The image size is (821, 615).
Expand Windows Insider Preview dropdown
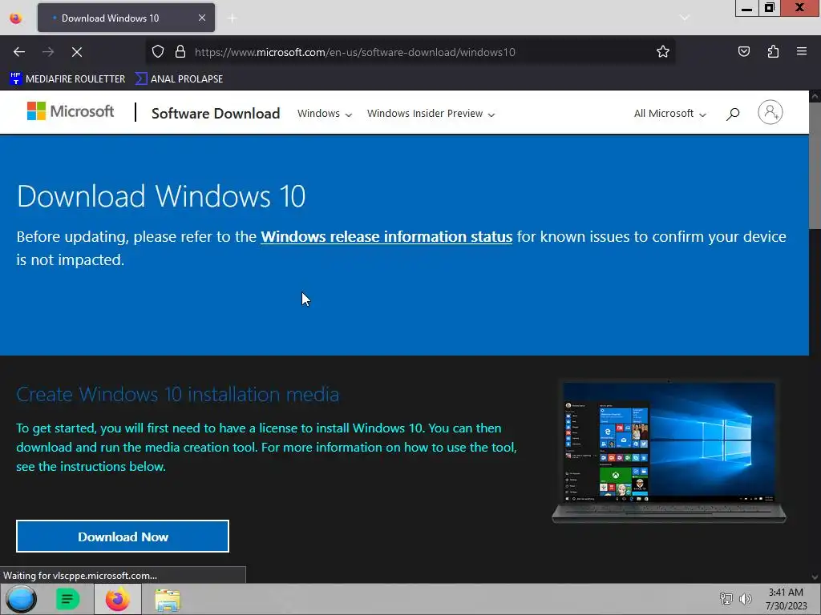click(431, 114)
